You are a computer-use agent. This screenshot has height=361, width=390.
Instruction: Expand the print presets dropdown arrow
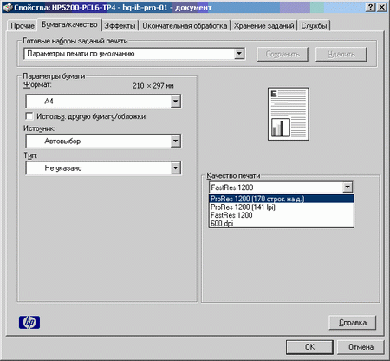point(239,54)
